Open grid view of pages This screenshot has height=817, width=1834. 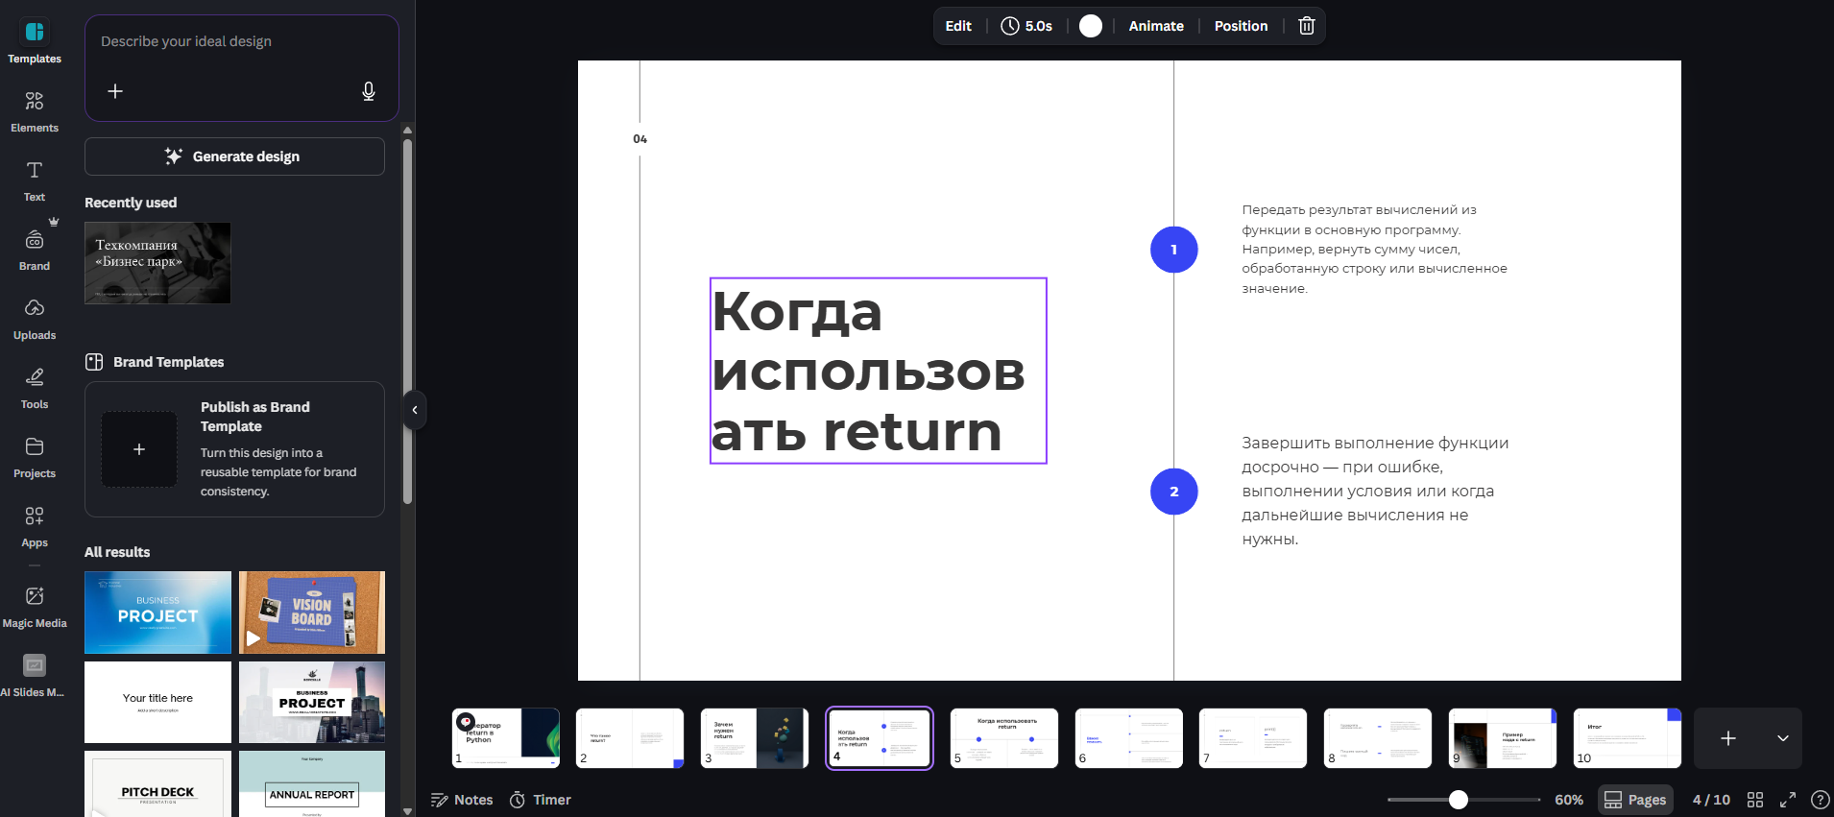coord(1755,800)
